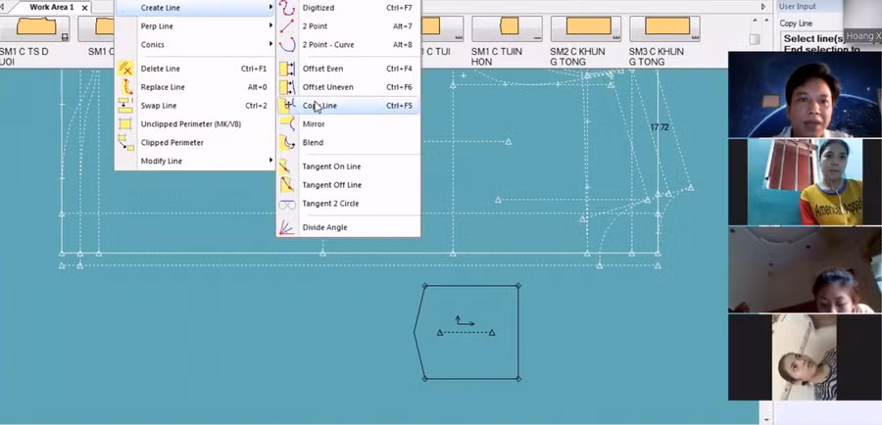Choose the 2 Point - Curve icon

(x=287, y=45)
